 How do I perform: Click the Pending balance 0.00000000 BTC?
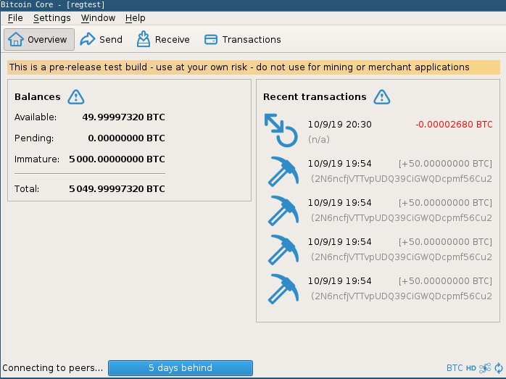pos(126,138)
